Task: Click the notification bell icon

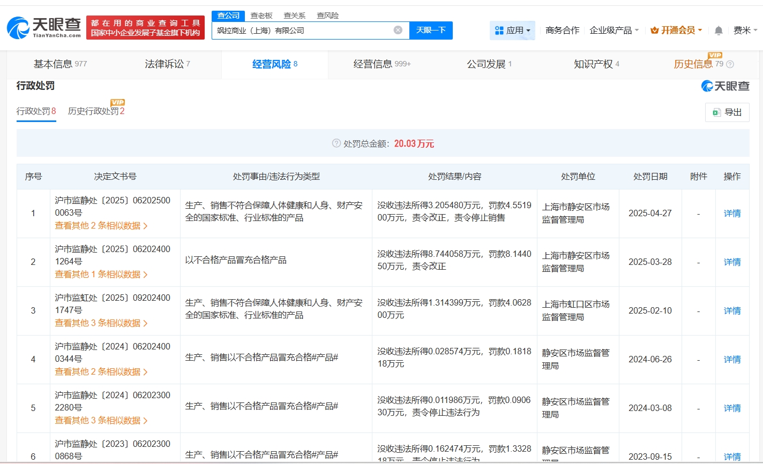Action: click(718, 30)
